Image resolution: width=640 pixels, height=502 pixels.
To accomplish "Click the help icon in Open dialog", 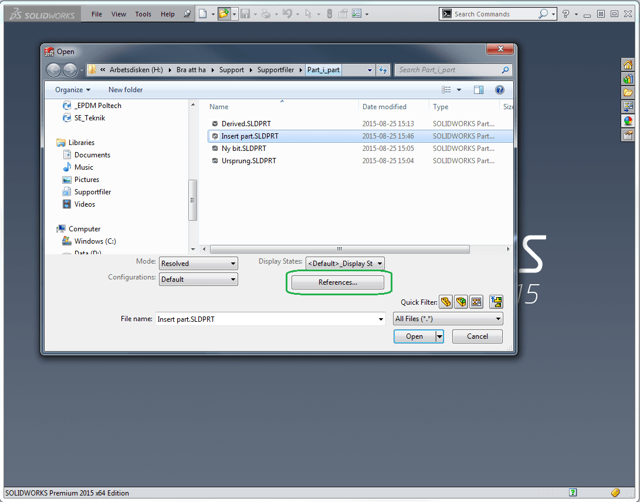I will [500, 90].
